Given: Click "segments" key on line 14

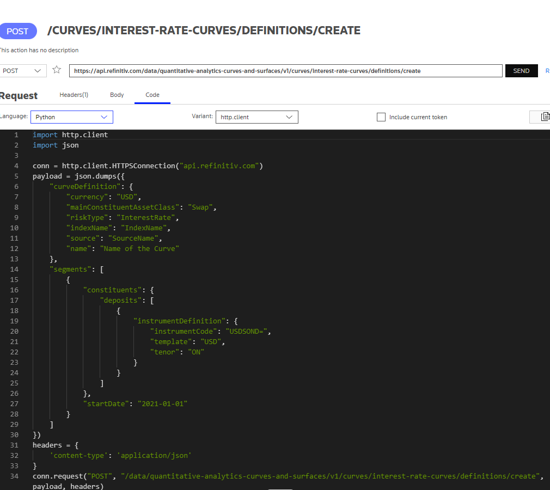Looking at the screenshot, I should tap(70, 269).
